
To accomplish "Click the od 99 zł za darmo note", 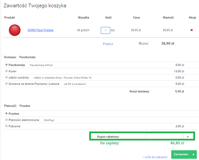I will tap(75, 84).
